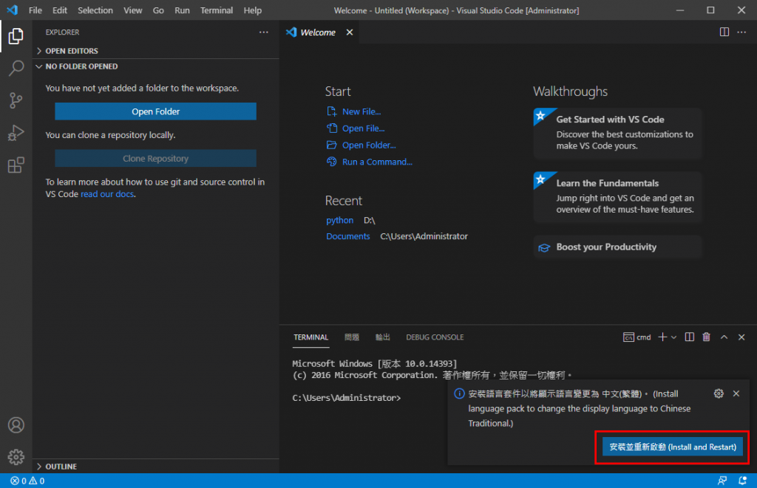This screenshot has width=757, height=488.
Task: Open Get Started with VS Code walkthrough
Action: click(617, 133)
